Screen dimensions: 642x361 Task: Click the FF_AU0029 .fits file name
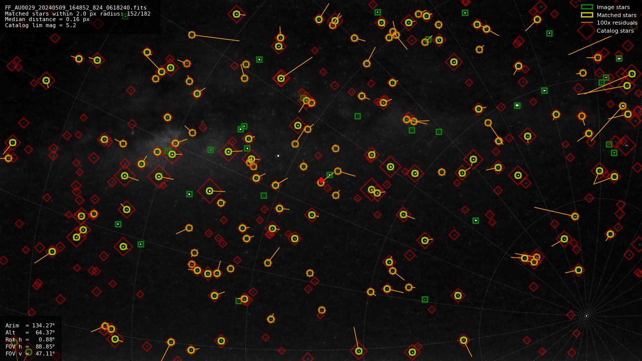pos(76,8)
